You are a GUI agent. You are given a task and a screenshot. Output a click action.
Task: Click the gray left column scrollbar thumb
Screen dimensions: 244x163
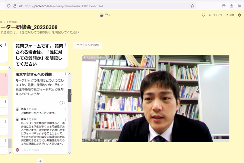tap(10, 143)
